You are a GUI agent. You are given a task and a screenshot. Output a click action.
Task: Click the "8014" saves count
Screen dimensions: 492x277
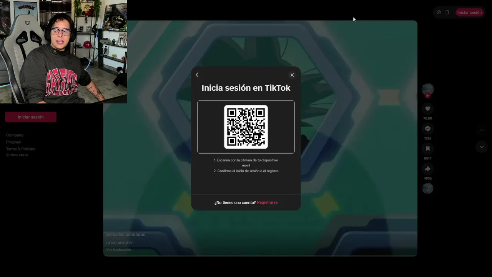click(x=428, y=159)
